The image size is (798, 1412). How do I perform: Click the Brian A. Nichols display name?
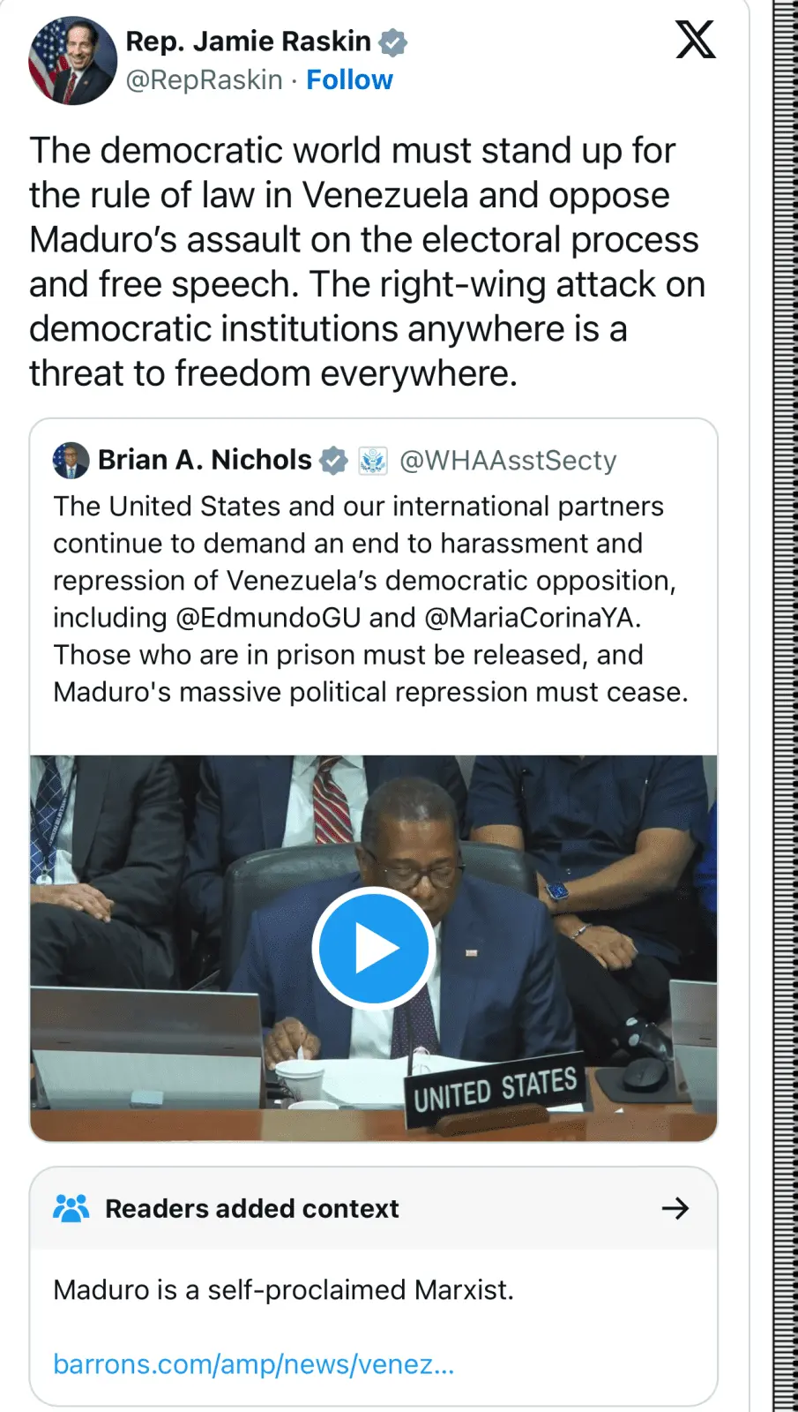tap(205, 460)
